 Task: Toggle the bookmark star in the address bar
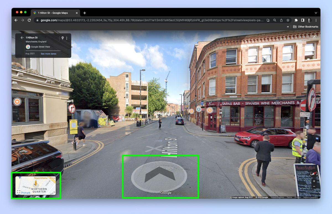point(288,20)
